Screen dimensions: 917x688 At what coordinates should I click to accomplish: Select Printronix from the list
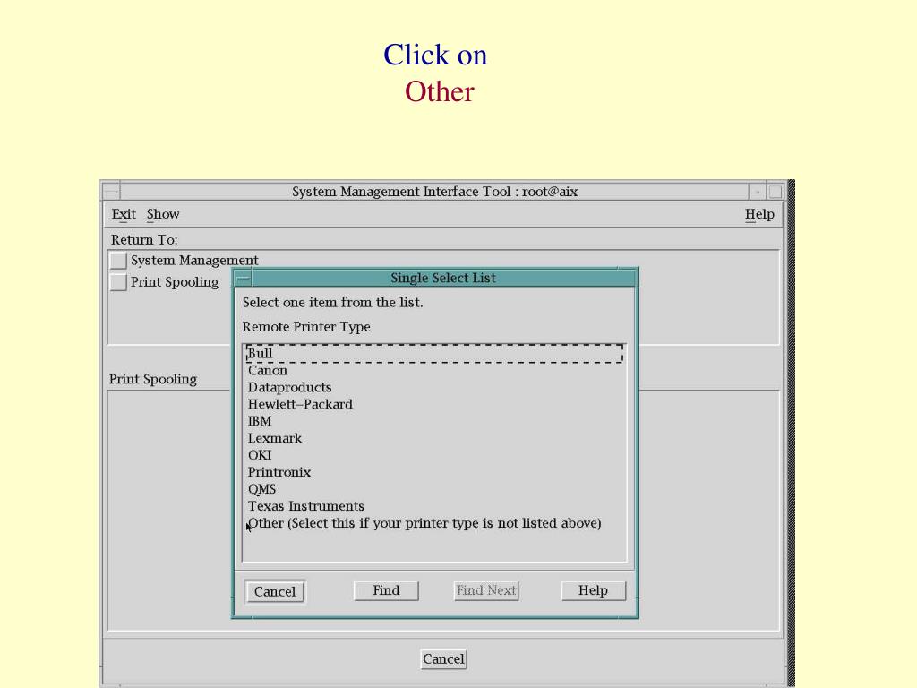click(279, 472)
